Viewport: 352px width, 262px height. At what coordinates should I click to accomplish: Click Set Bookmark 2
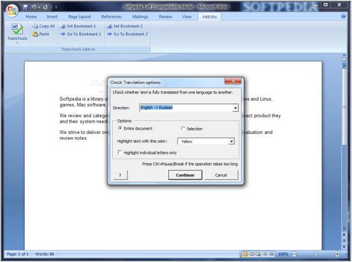point(125,26)
